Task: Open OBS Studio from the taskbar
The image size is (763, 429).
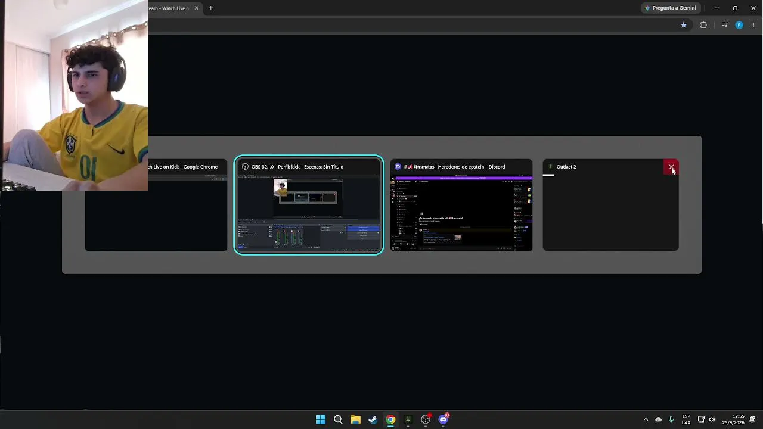Action: pyautogui.click(x=426, y=419)
